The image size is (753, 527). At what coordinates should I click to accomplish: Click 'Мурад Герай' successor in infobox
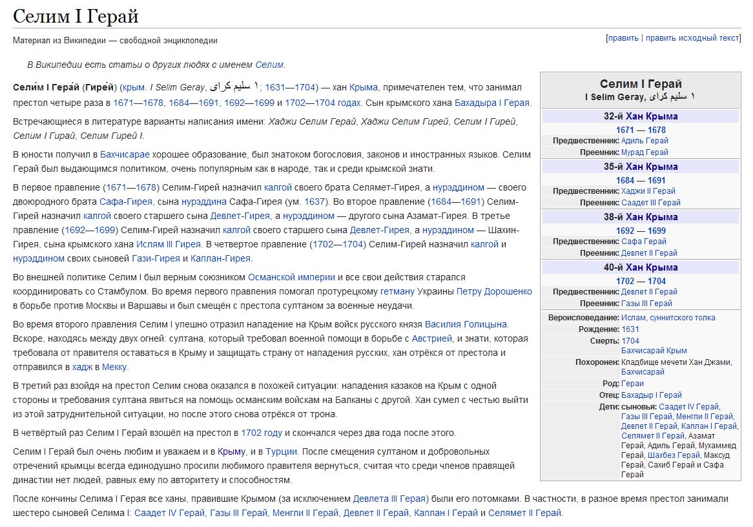coord(645,152)
